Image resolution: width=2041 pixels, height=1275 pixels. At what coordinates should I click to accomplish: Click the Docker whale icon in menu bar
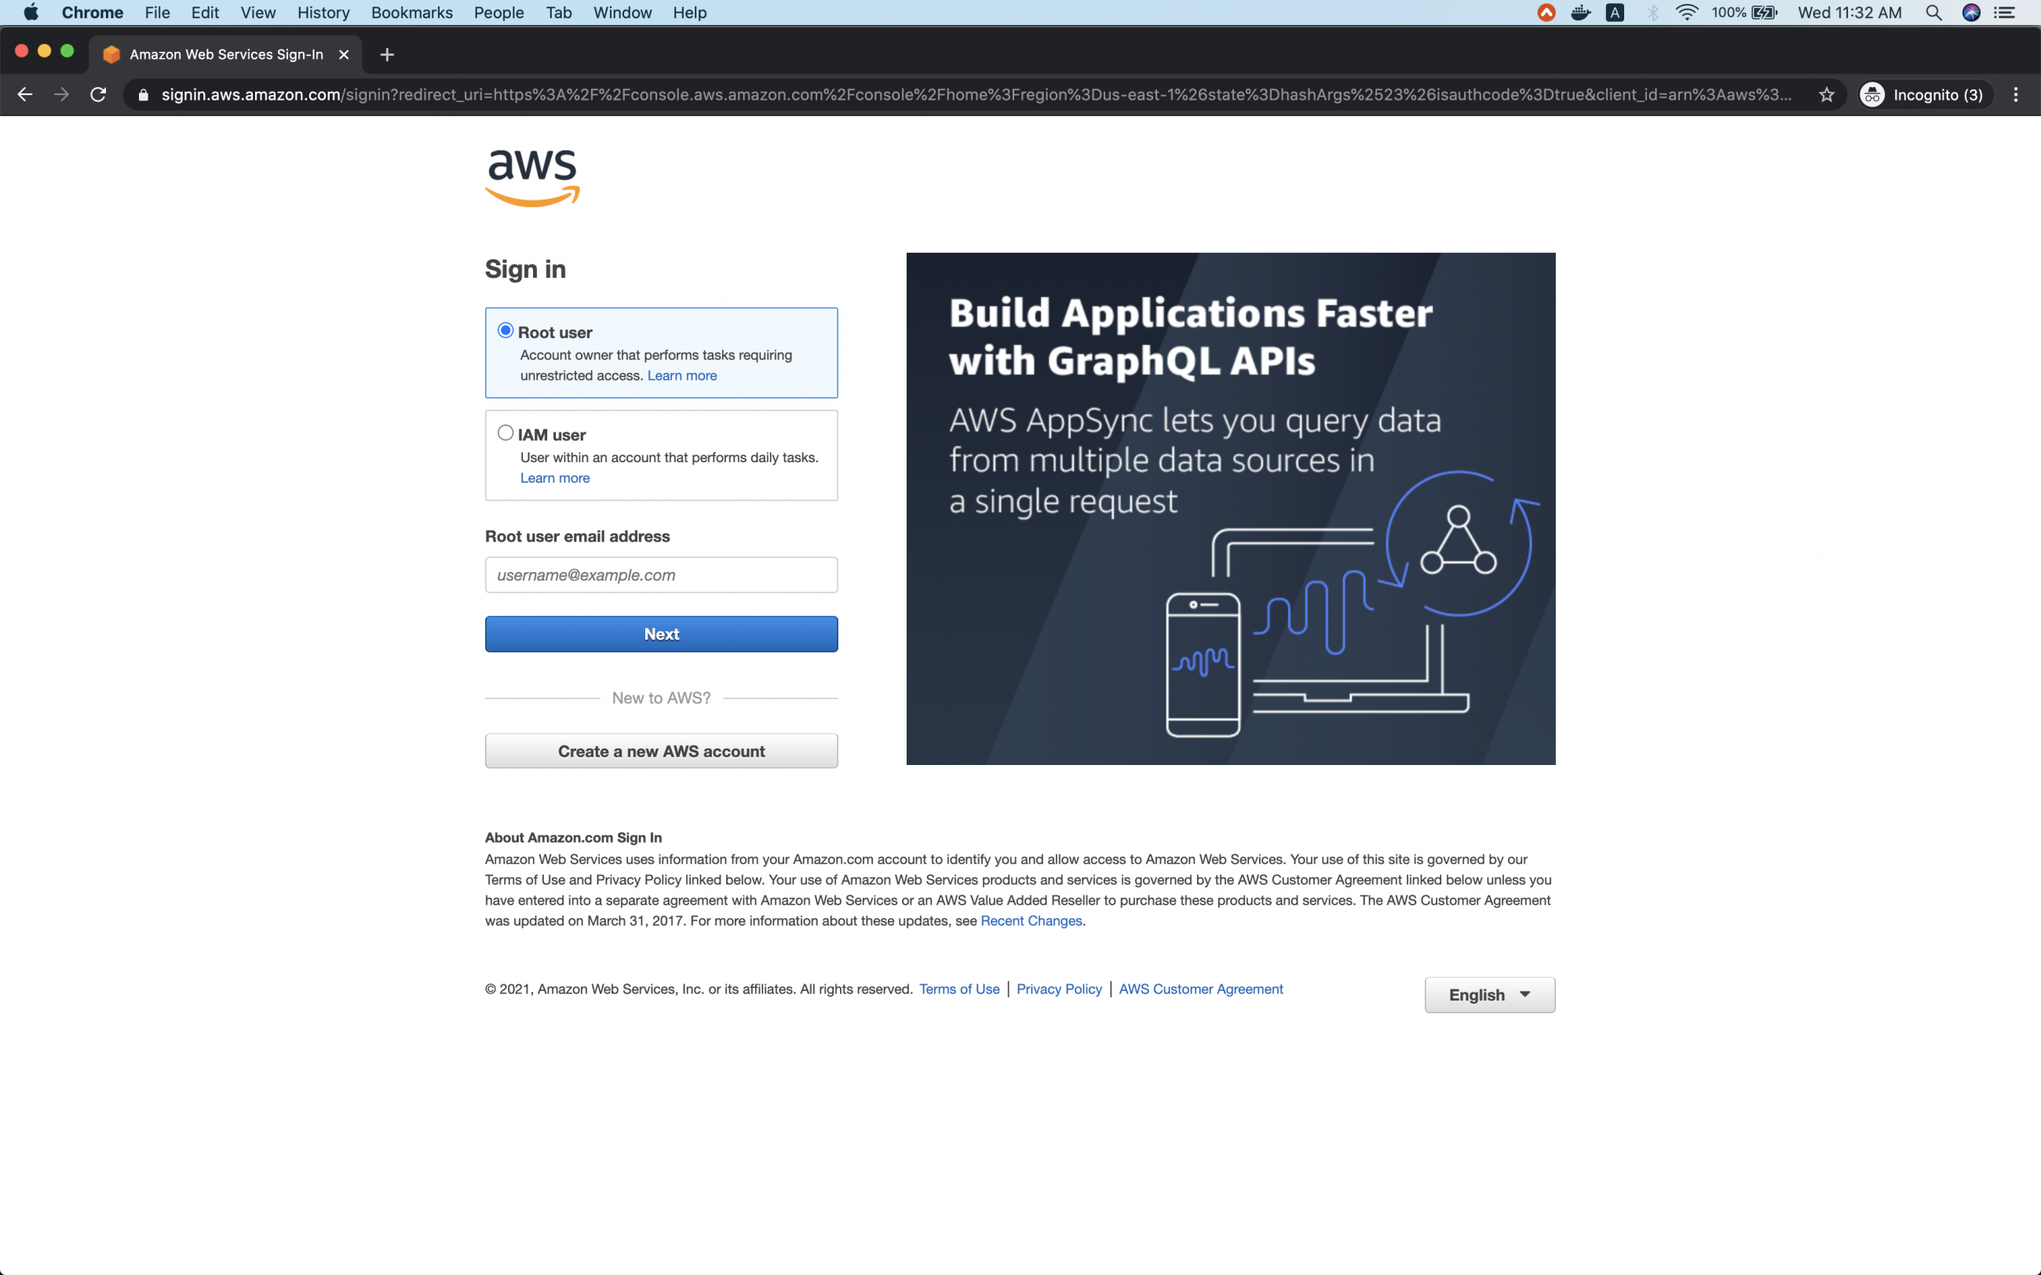[x=1580, y=13]
